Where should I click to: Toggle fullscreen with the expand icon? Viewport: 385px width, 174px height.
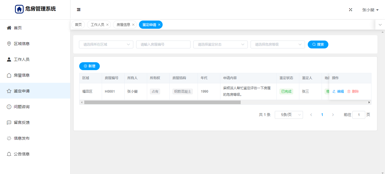(351, 10)
